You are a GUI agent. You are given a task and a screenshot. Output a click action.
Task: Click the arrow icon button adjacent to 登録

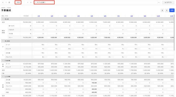[x=167, y=10]
